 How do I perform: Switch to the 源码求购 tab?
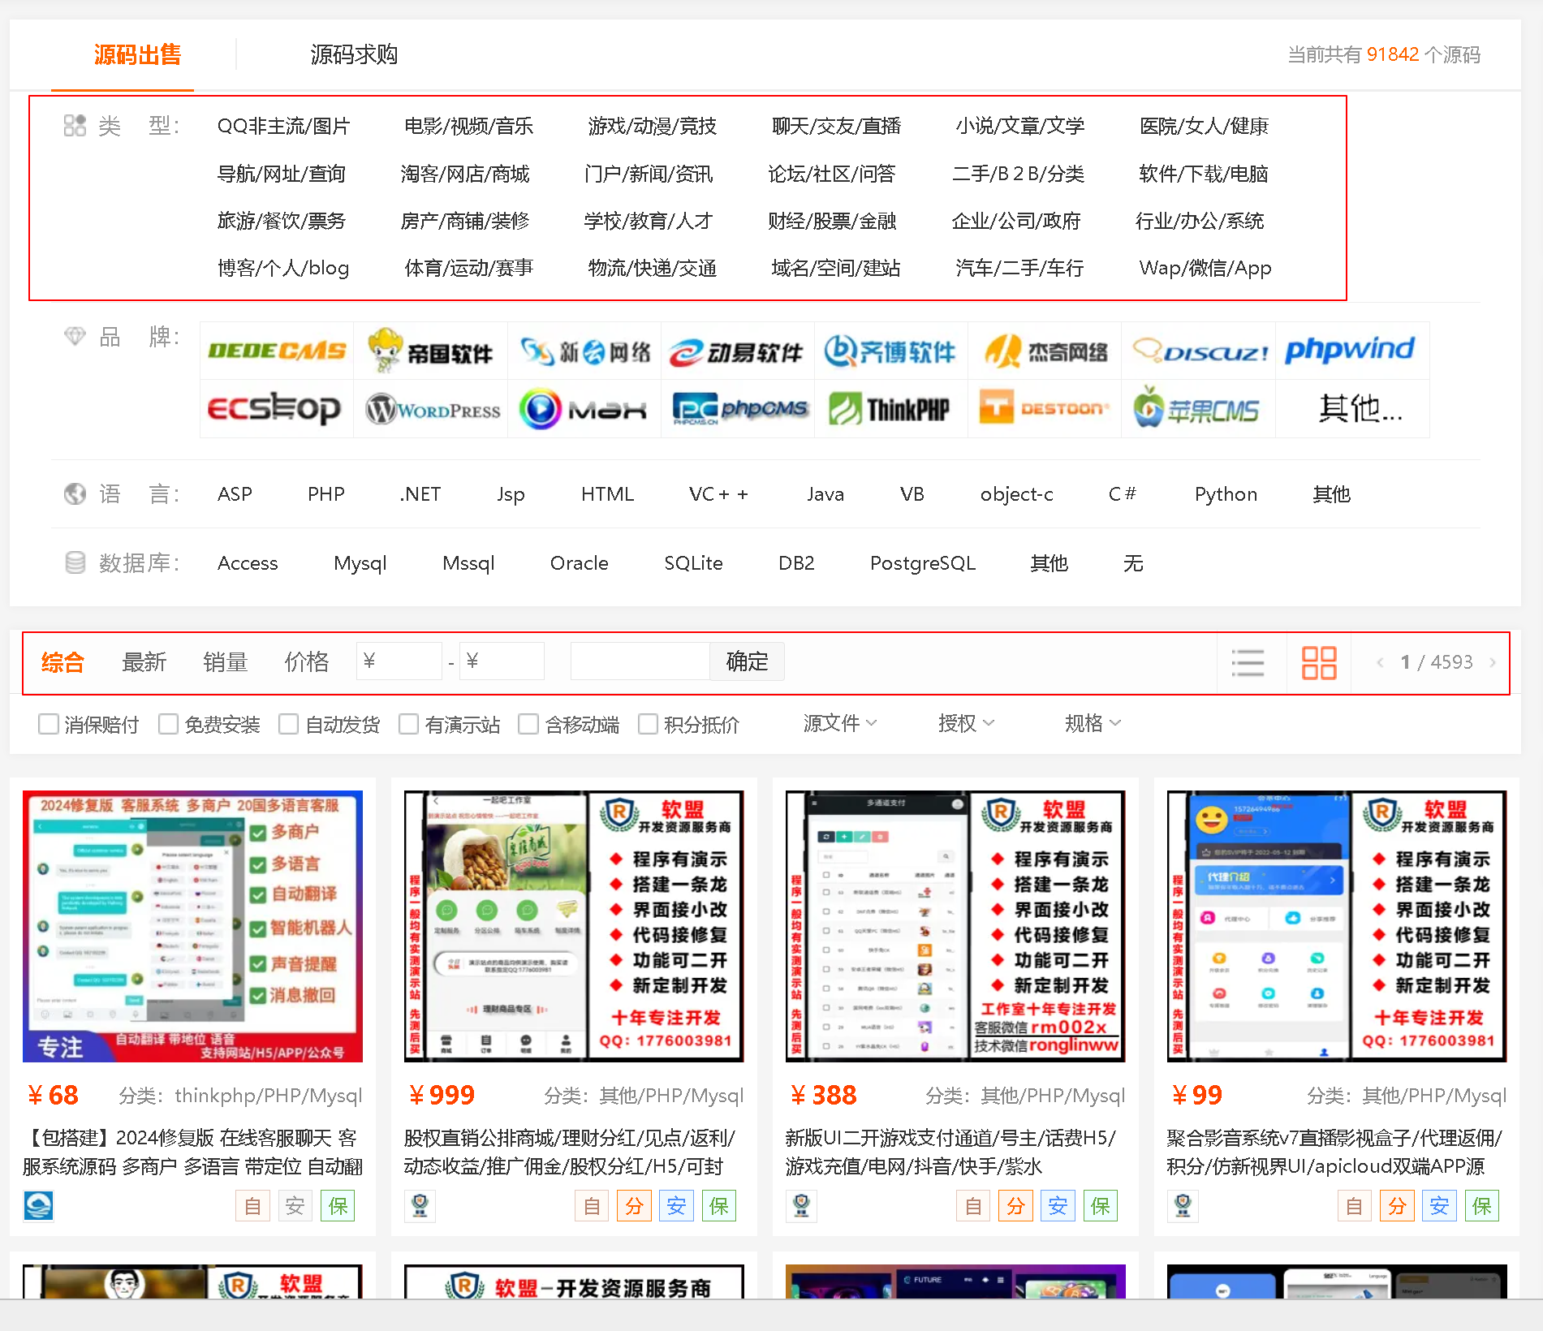354,55
